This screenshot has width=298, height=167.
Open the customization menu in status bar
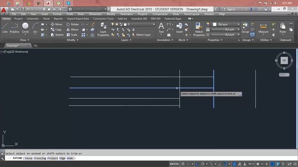295,164
